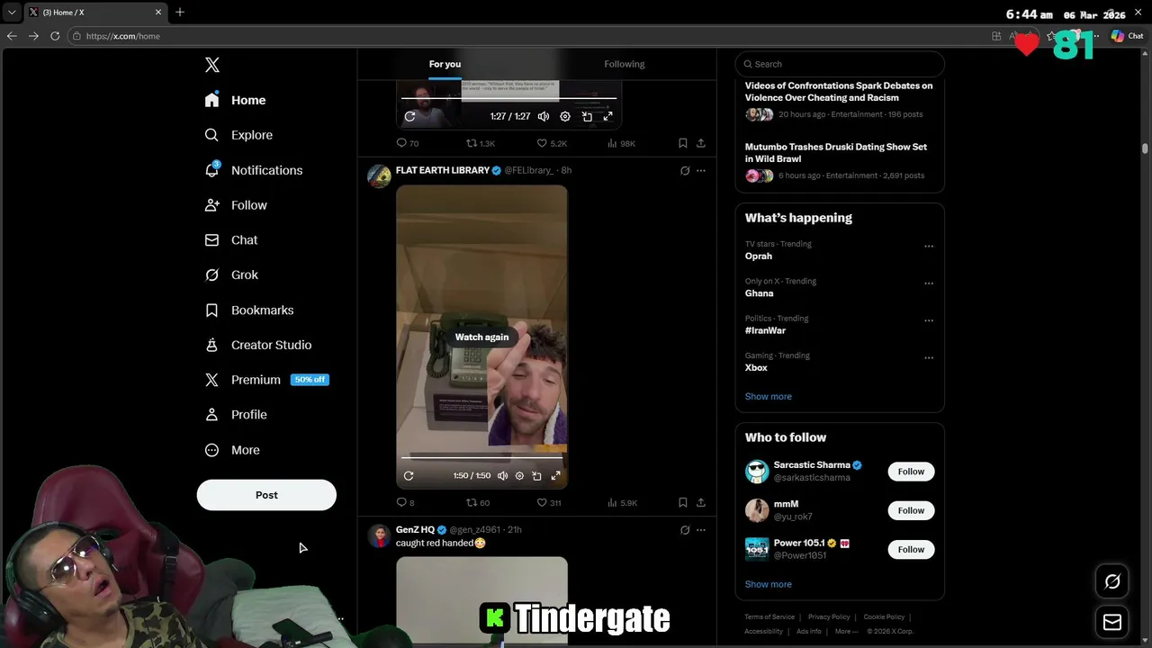This screenshot has height=648, width=1152.
Task: Repost the post with 1.3K reposts
Action: (481, 143)
